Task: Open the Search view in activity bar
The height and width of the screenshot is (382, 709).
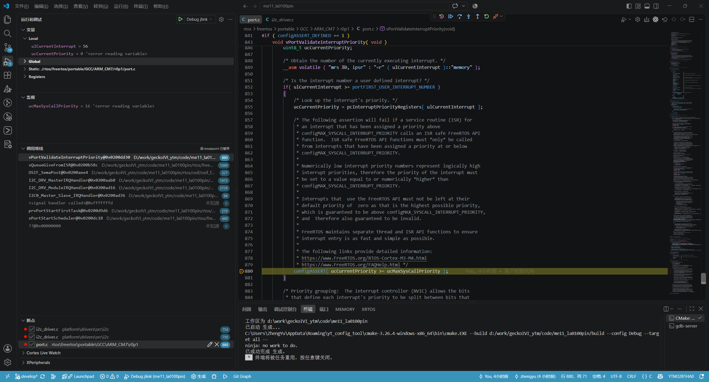Action: point(7,33)
